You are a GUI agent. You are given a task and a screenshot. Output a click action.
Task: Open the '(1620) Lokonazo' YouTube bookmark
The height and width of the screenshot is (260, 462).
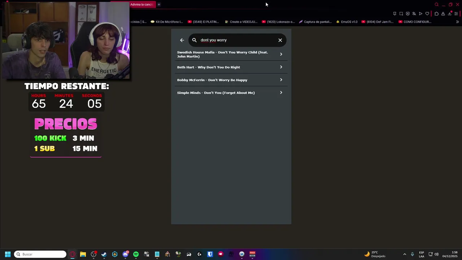pos(278,22)
